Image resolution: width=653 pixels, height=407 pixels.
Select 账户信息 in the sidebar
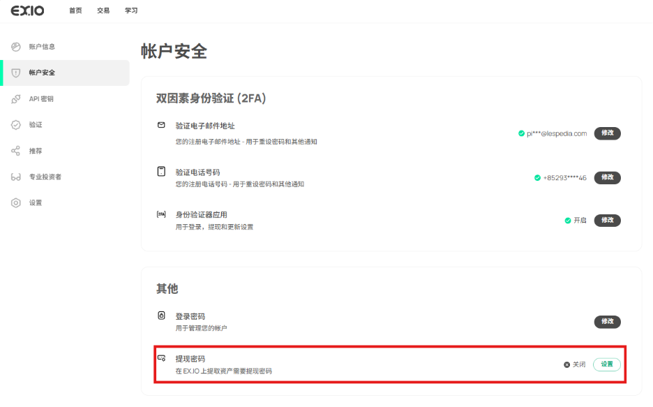42,47
